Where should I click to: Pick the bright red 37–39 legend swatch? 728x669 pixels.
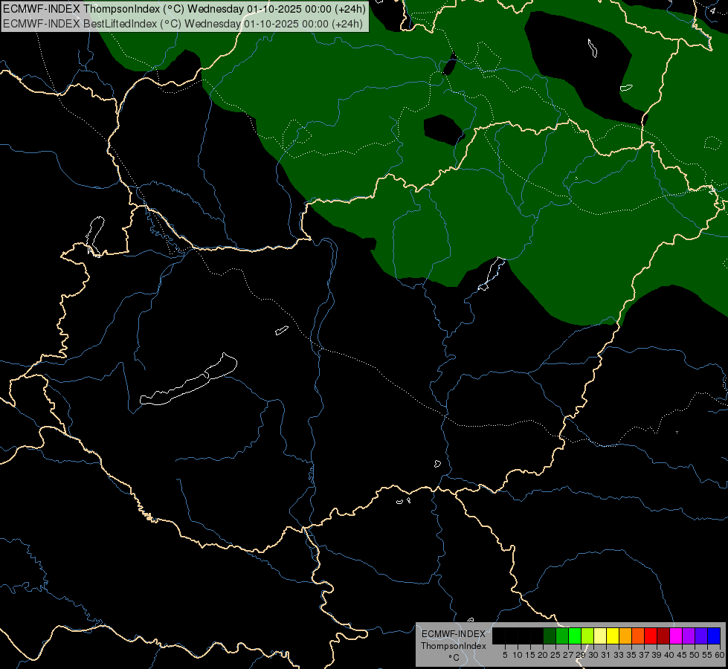(x=651, y=636)
